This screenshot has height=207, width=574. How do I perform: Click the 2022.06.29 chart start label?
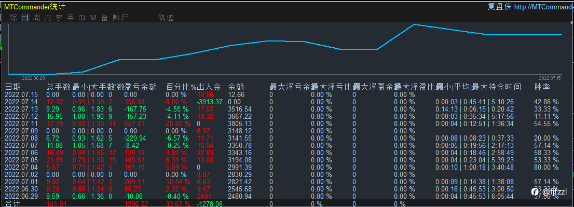(33, 78)
